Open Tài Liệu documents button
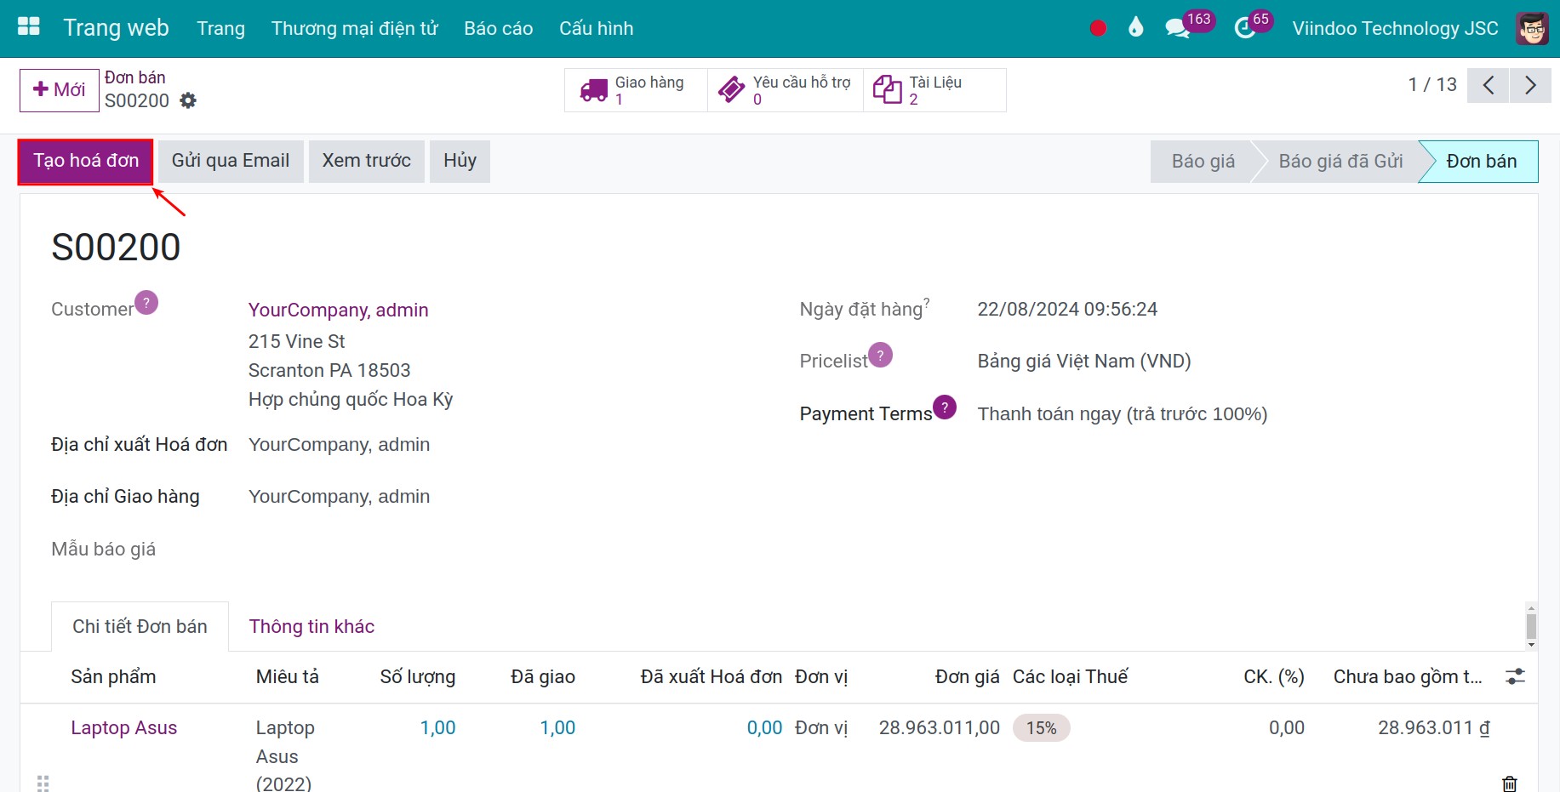The width and height of the screenshot is (1560, 792). point(934,90)
